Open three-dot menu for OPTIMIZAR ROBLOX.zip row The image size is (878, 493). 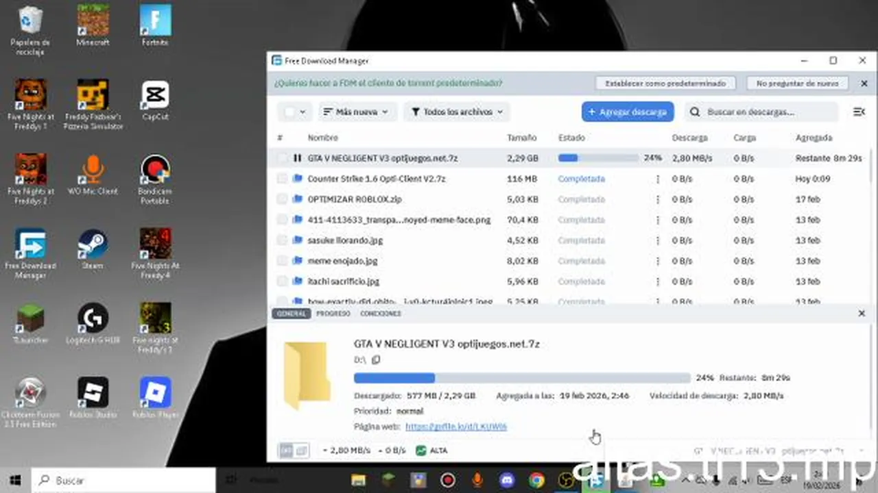pos(658,199)
